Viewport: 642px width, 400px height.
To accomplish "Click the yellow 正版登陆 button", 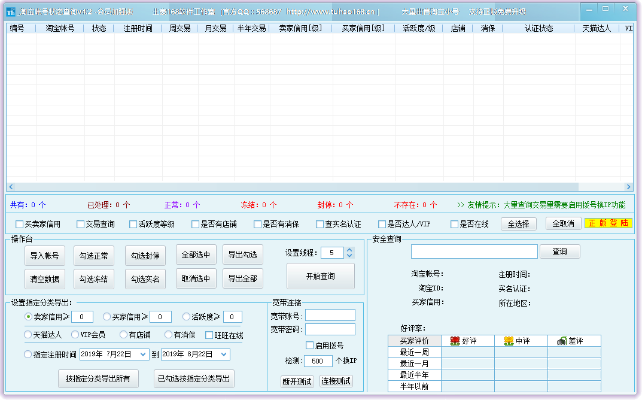I will coord(608,223).
